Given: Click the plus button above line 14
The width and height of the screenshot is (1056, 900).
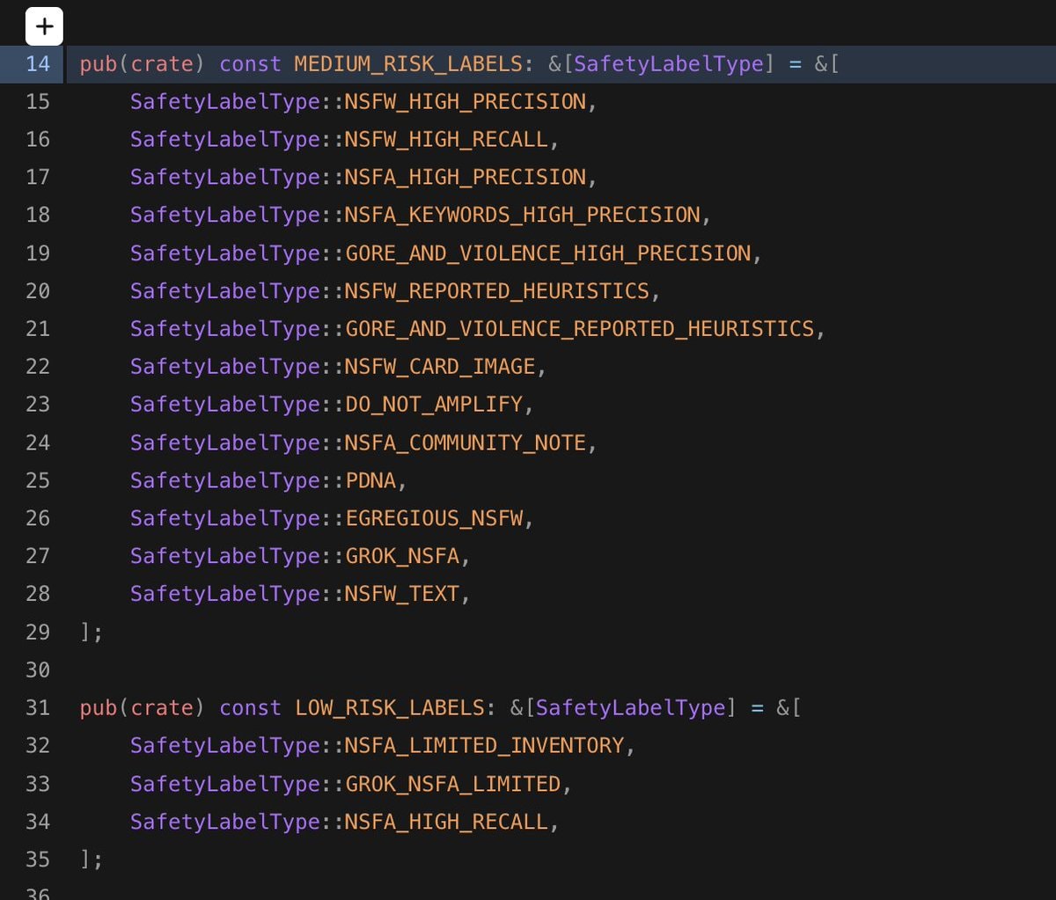Looking at the screenshot, I should (44, 26).
